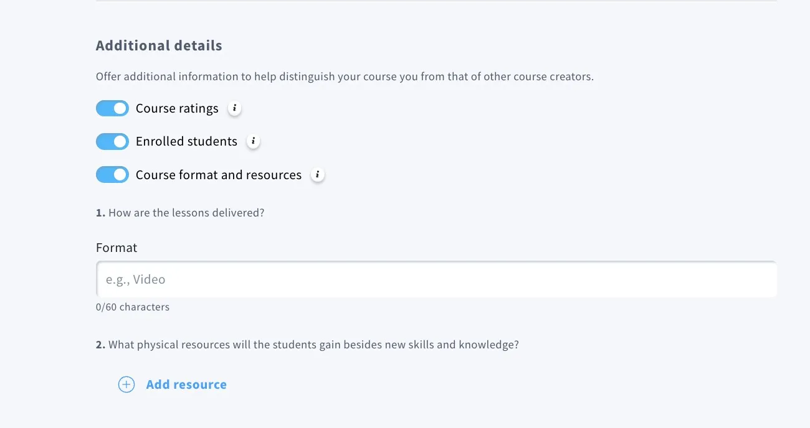Viewport: 810px width, 428px height.
Task: Click the plus circle icon for adding a resource
Action: 126,384
